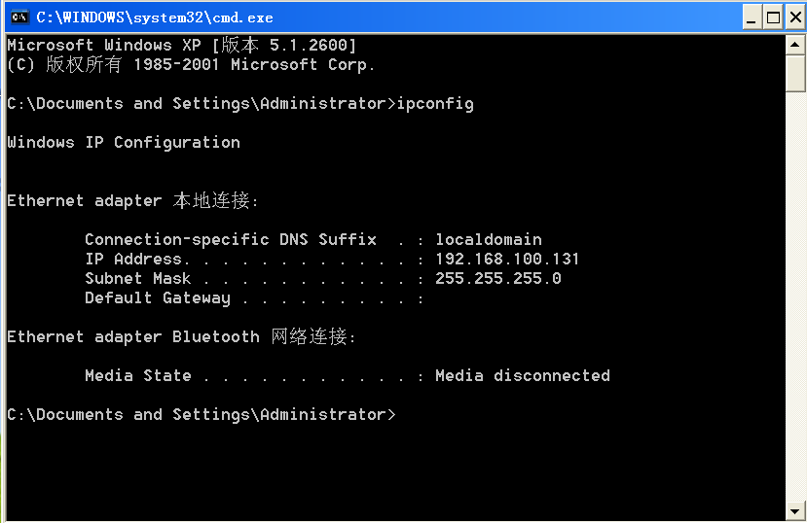This screenshot has height=523, width=807.
Task: Click the scrollbar up arrow
Action: coord(796,46)
